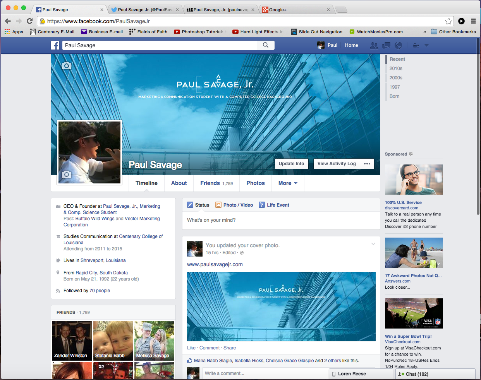Select the Timeline profile tab
The width and height of the screenshot is (481, 380).
146,183
